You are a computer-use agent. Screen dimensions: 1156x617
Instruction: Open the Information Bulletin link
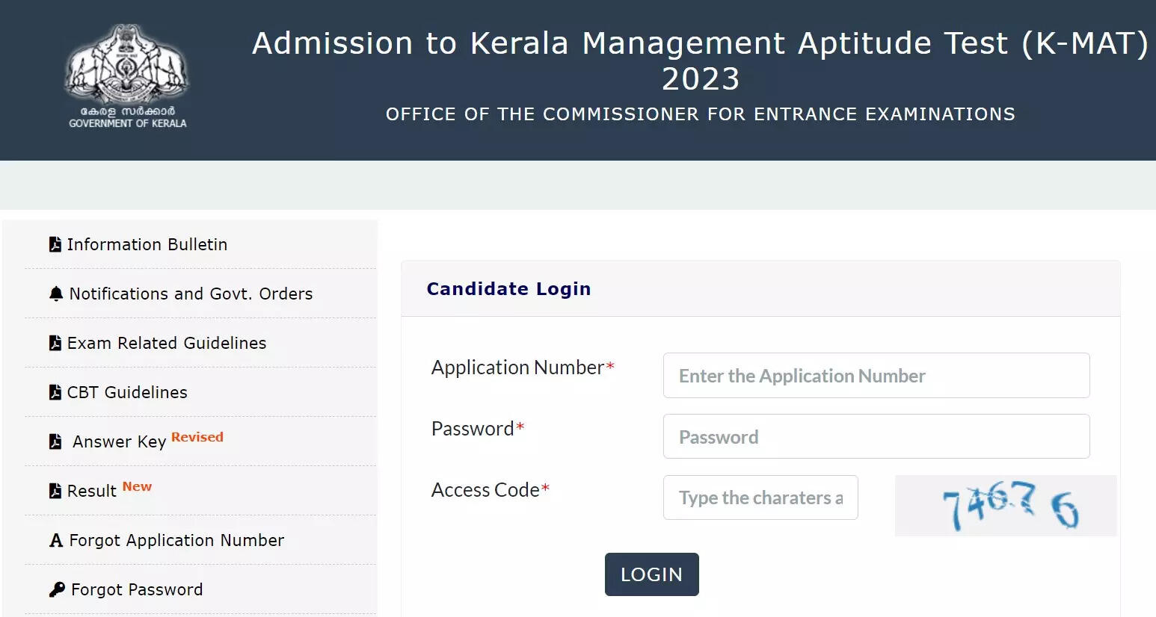147,244
